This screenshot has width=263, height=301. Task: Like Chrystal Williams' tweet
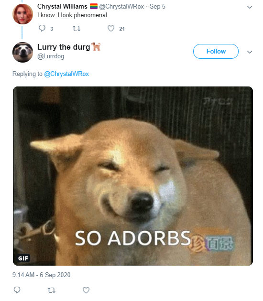pyautogui.click(x=111, y=28)
